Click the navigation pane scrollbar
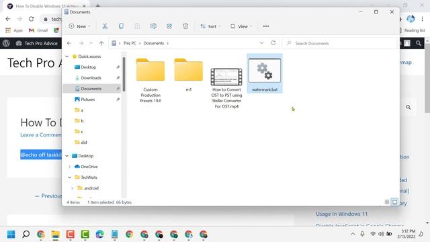This screenshot has width=430, height=242. pos(124,74)
